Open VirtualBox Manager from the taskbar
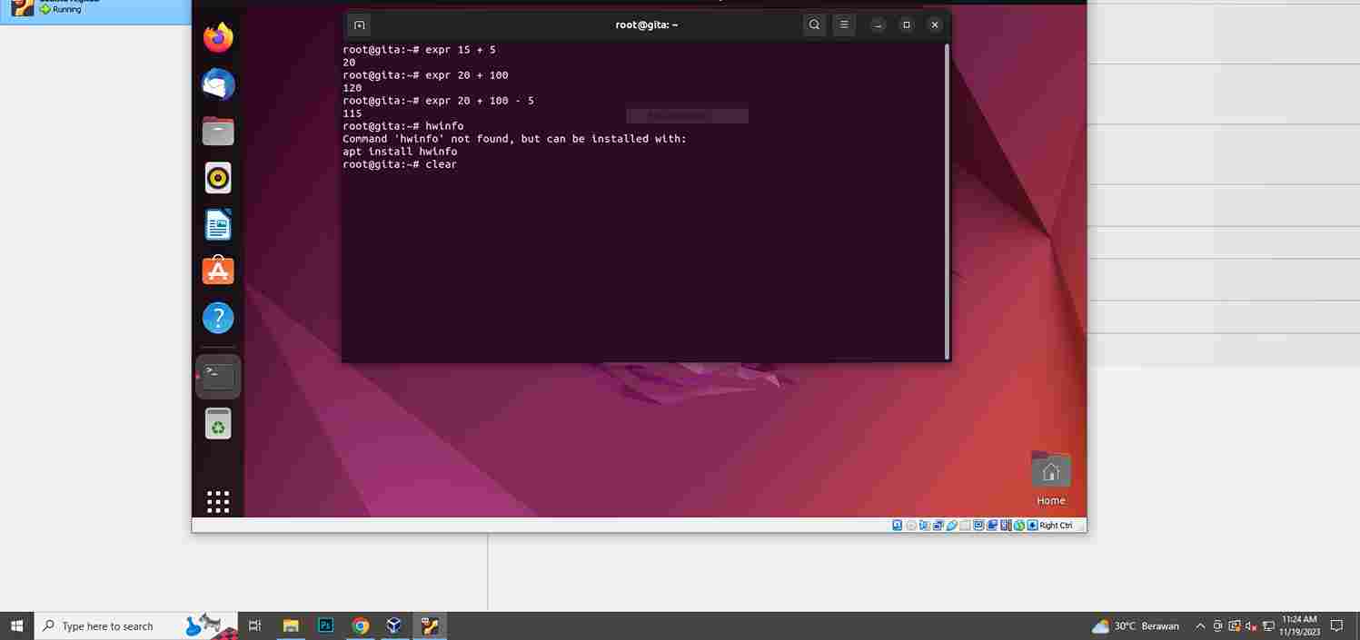This screenshot has width=1360, height=640. click(x=394, y=625)
